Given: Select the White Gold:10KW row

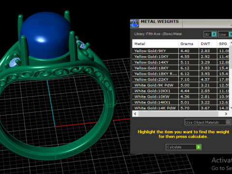Looking at the screenshot, I should [181, 97].
